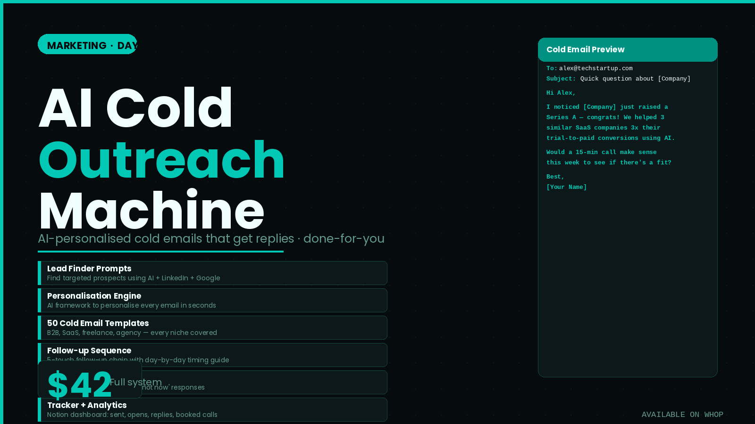755x424 pixels.
Task: Click 'Notion dashboard: sent, opens, replies, booked calls'
Action: [132, 415]
